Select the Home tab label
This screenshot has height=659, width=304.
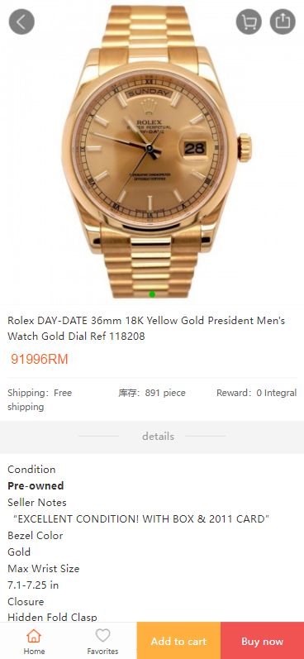[34, 651]
